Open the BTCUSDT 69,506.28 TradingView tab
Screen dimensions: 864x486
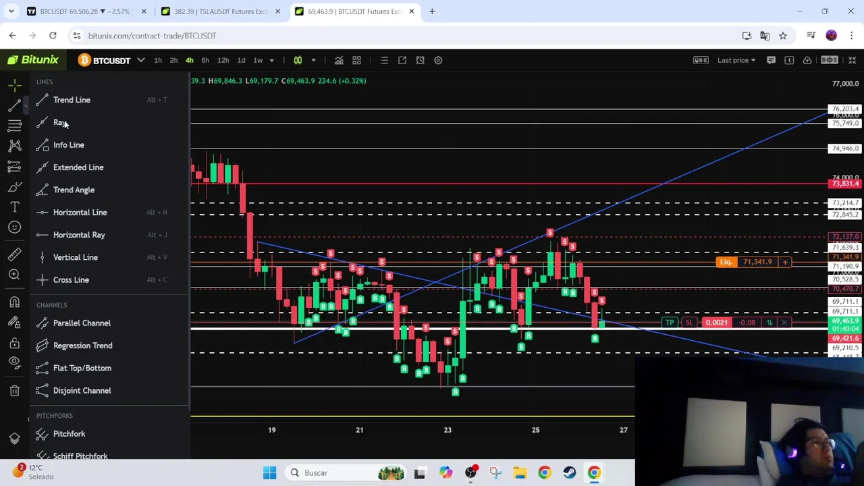[x=85, y=11]
